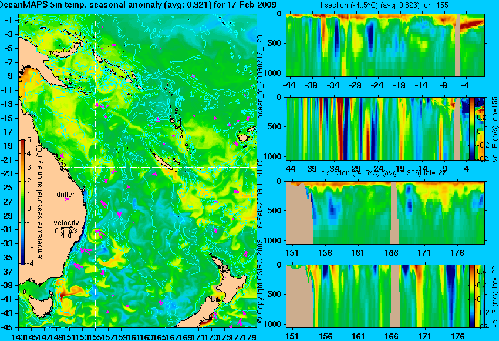This screenshot has width=499, height=341.
Task: Click the magenta drifter marker under 'drifter' label
Action: click(66, 199)
